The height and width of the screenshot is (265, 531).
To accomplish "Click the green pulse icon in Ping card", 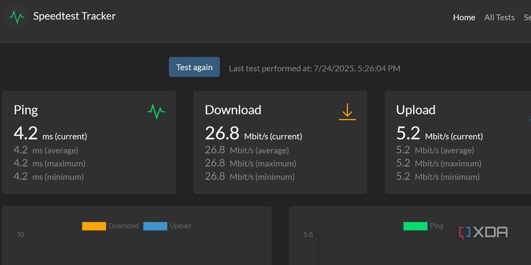I will pyautogui.click(x=156, y=111).
